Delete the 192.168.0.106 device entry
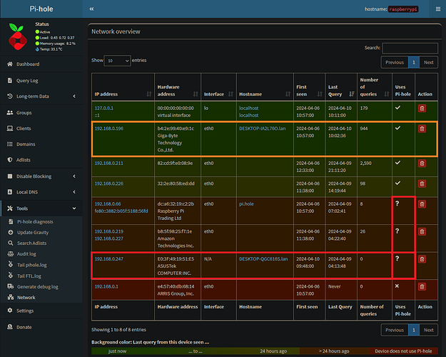The image size is (446, 357). click(x=422, y=129)
